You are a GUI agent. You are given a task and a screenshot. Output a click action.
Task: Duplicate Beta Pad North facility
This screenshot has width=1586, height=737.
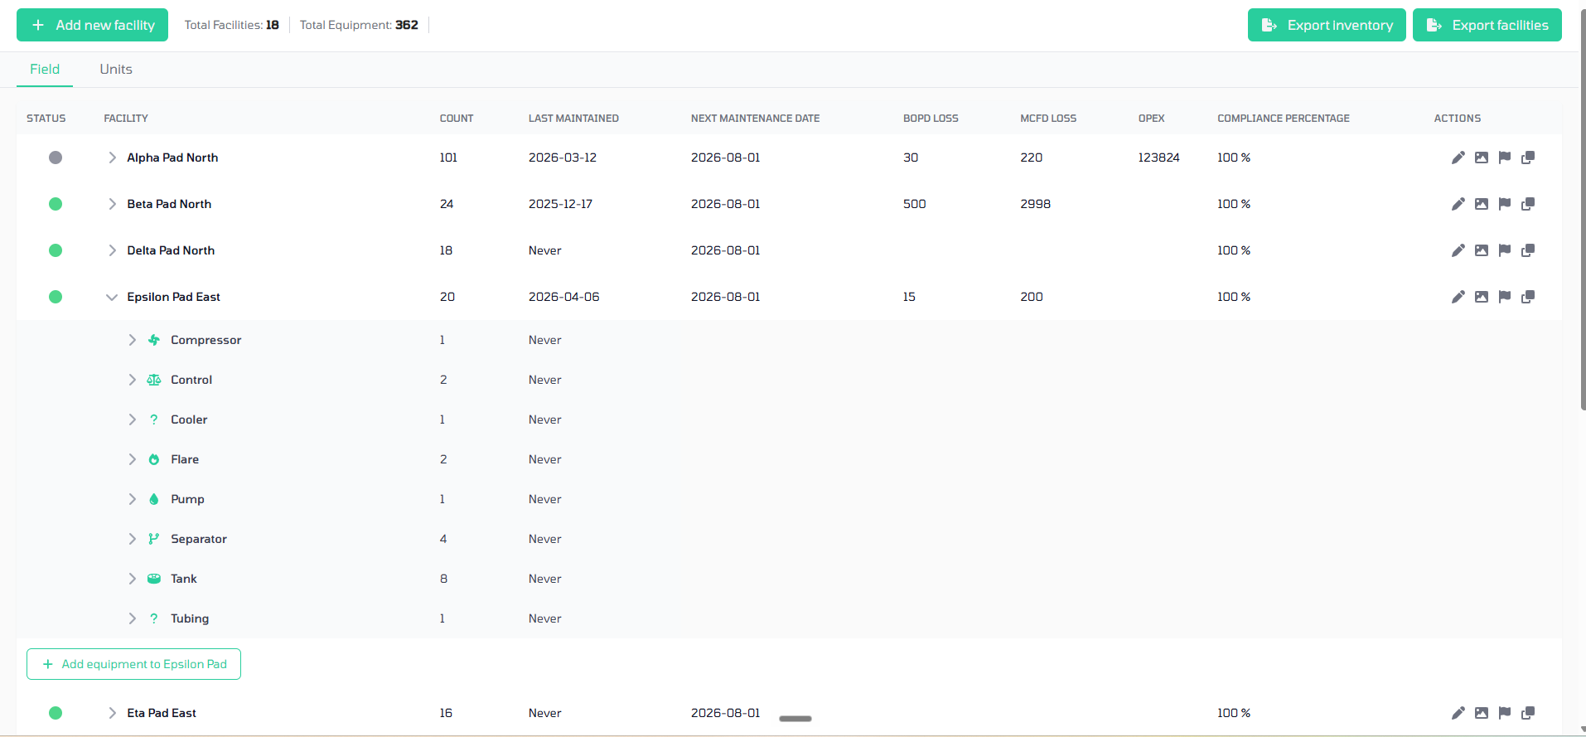(1528, 204)
